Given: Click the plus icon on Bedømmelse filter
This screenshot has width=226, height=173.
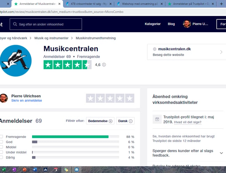Looking at the screenshot, I should click(x=111, y=121).
